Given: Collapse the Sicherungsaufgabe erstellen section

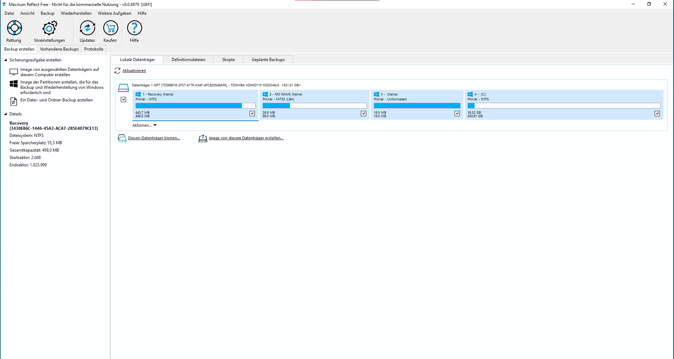Looking at the screenshot, I should [x=5, y=60].
